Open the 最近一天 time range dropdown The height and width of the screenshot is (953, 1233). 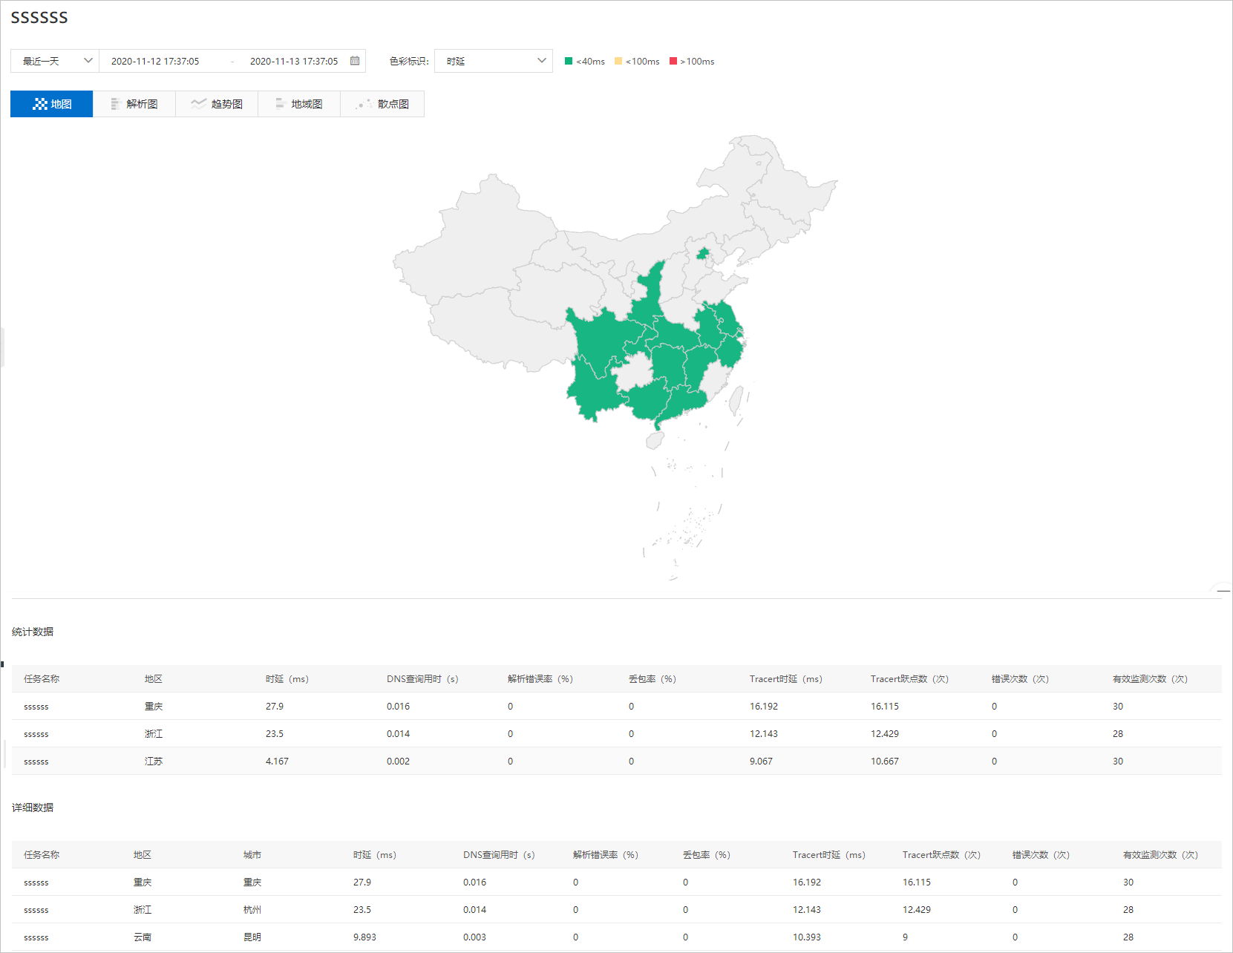pos(55,61)
